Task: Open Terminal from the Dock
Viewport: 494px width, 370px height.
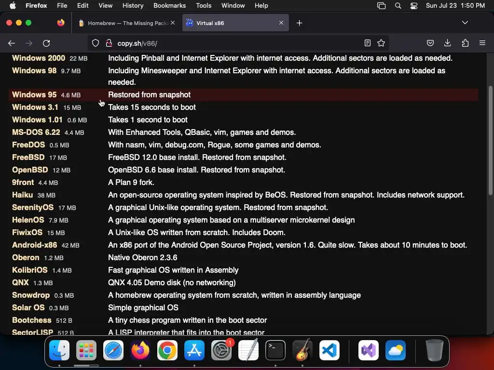Action: [x=275, y=351]
